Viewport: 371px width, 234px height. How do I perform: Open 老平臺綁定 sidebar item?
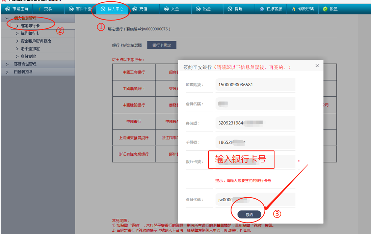pyautogui.click(x=38, y=49)
